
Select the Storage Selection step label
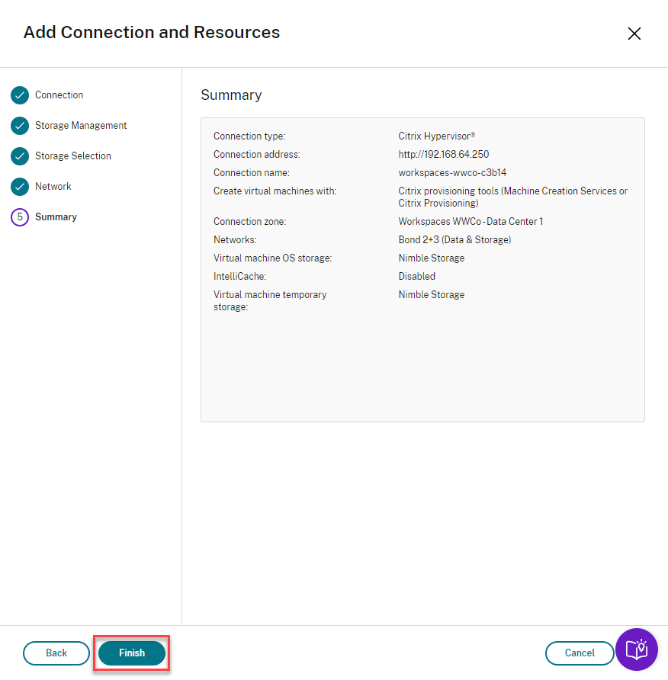pyautogui.click(x=73, y=156)
